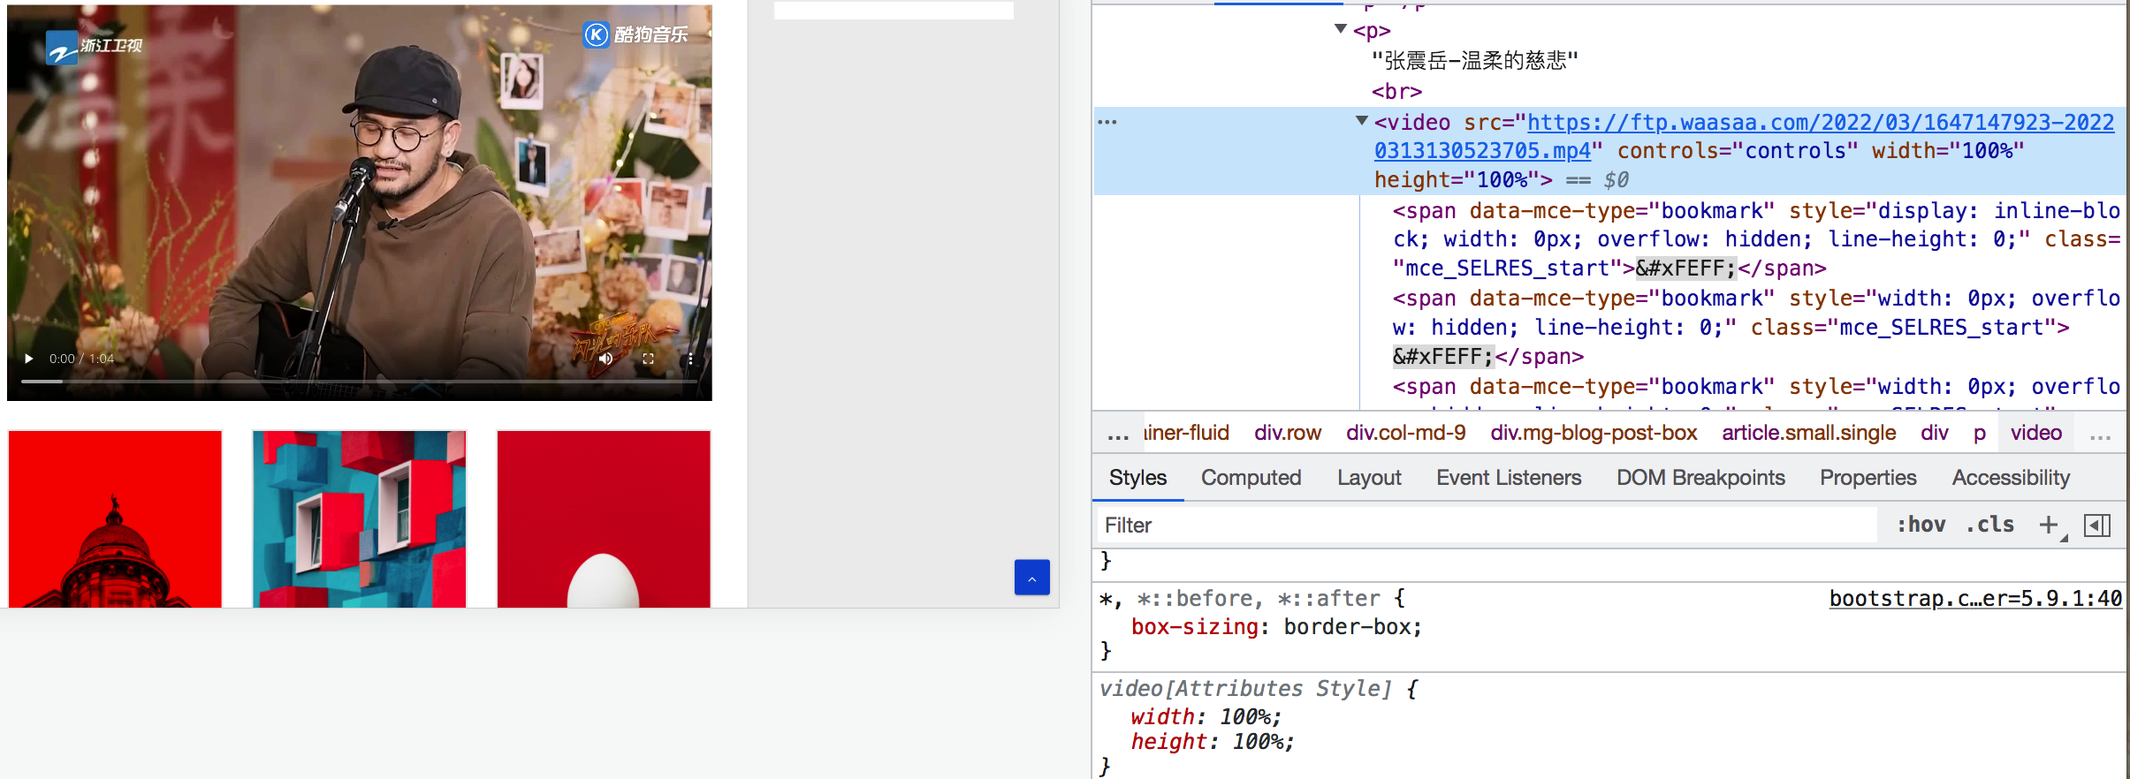This screenshot has height=779, width=2130.
Task: Select the <br> node in the DOM tree
Action: click(x=1396, y=91)
